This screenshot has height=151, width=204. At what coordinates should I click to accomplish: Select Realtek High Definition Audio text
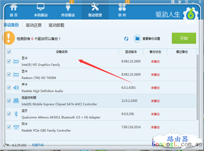click(x=42, y=91)
